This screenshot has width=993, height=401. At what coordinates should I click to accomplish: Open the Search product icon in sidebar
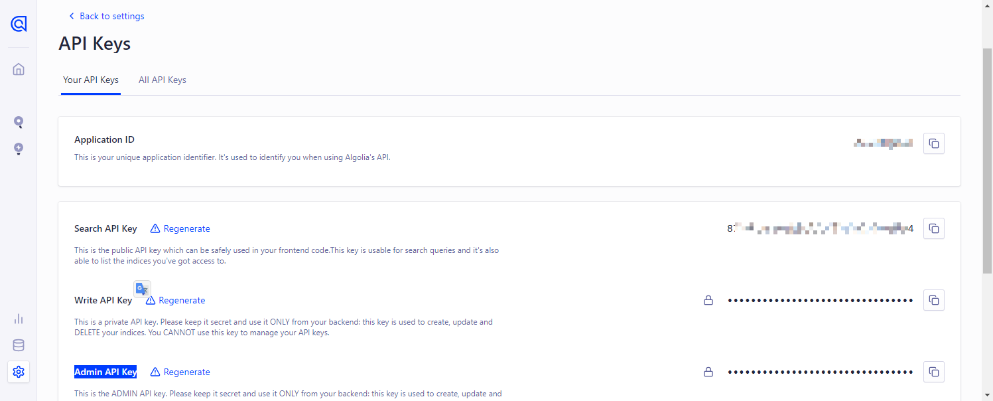point(19,122)
